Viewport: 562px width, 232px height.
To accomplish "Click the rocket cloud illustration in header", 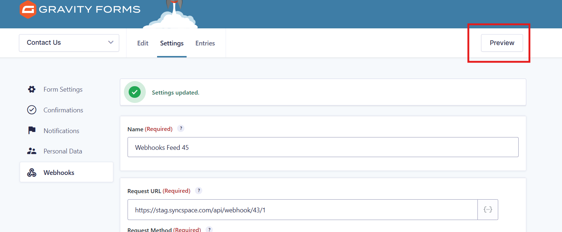I will click(170, 18).
